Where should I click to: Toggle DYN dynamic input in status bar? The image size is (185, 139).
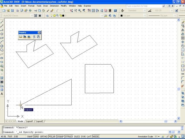click(x=83, y=137)
